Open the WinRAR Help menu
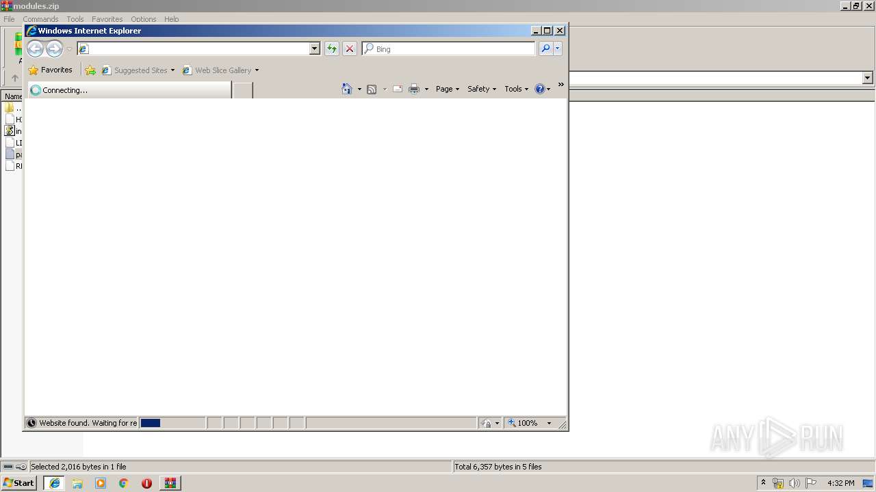This screenshot has height=492, width=876. point(171,19)
